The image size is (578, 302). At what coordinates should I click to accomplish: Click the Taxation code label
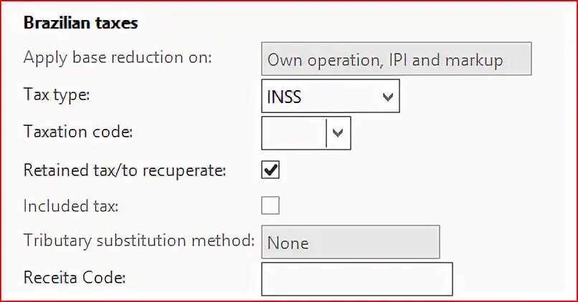pos(77,132)
